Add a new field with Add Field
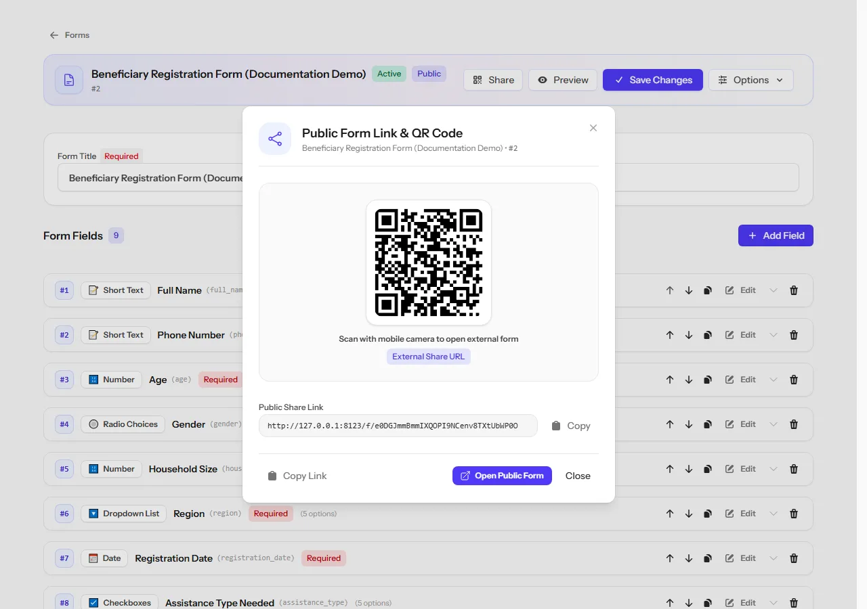This screenshot has width=867, height=609. 776,235
